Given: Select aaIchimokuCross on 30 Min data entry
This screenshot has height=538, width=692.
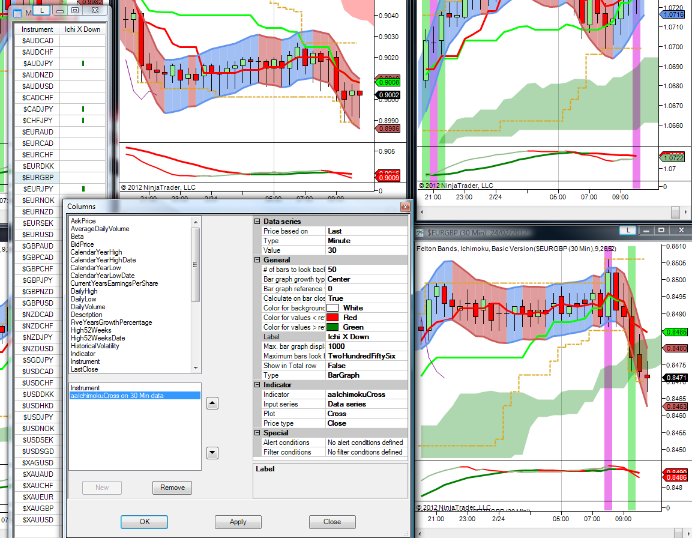Looking at the screenshot, I should (x=134, y=396).
